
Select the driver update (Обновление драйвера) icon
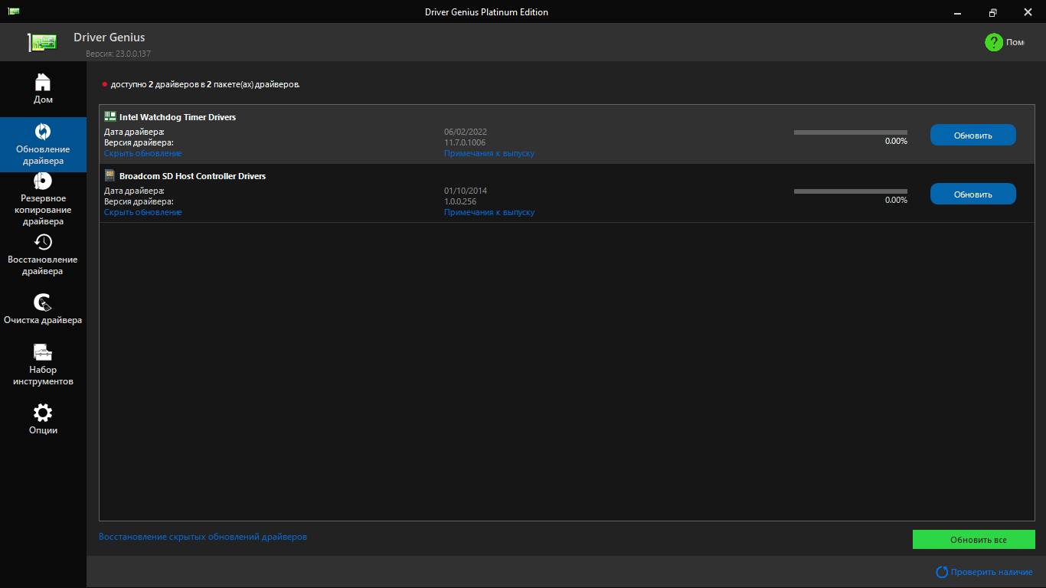[43, 131]
